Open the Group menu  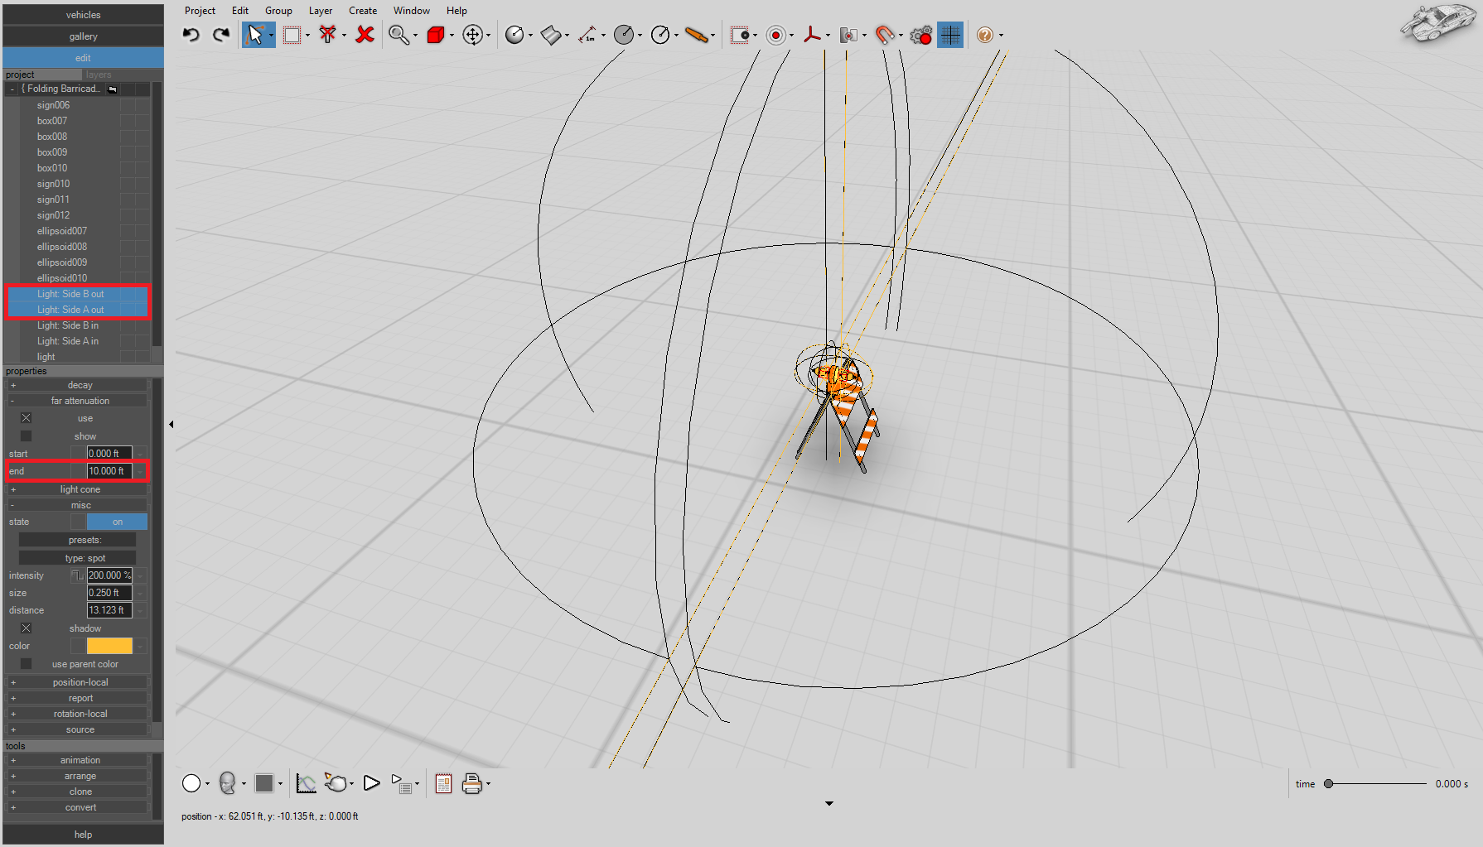(278, 11)
